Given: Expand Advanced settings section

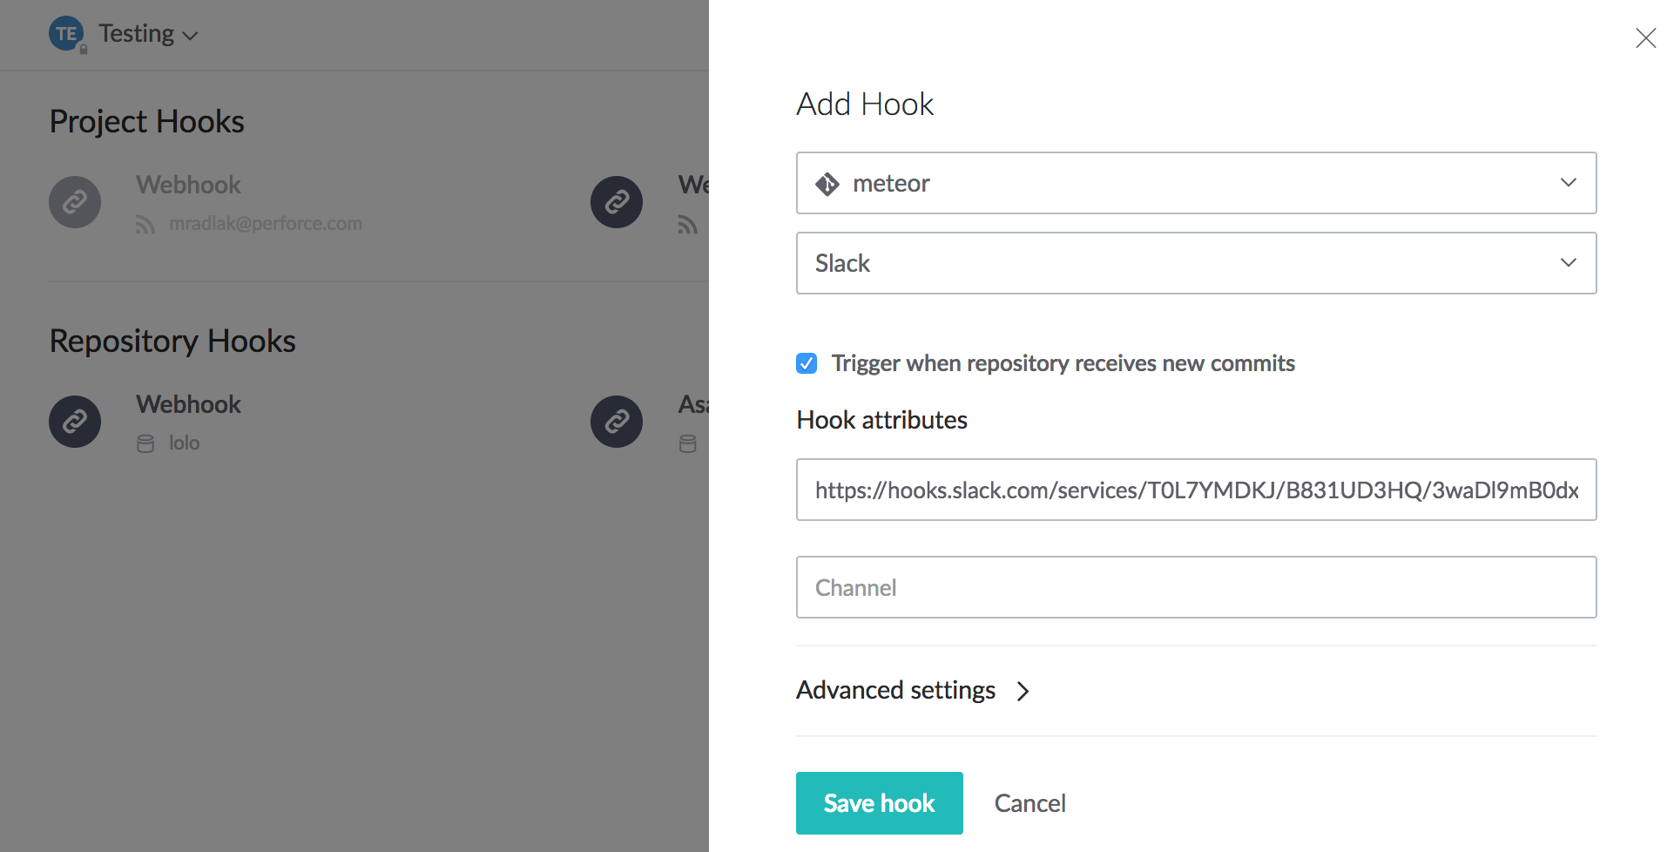Looking at the screenshot, I should [x=913, y=691].
